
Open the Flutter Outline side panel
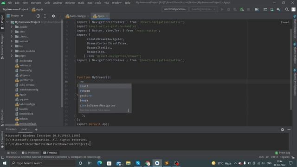[x=295, y=53]
